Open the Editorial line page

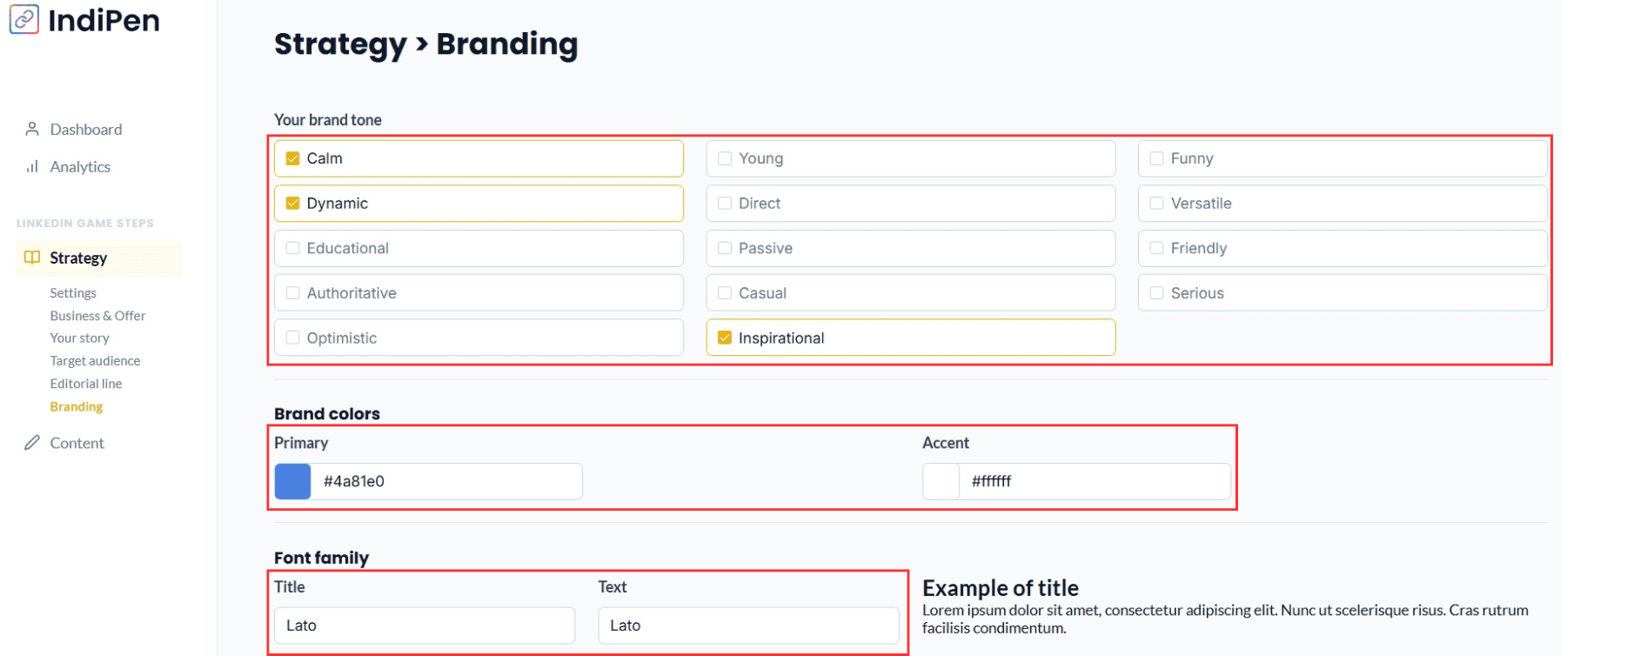click(x=86, y=384)
